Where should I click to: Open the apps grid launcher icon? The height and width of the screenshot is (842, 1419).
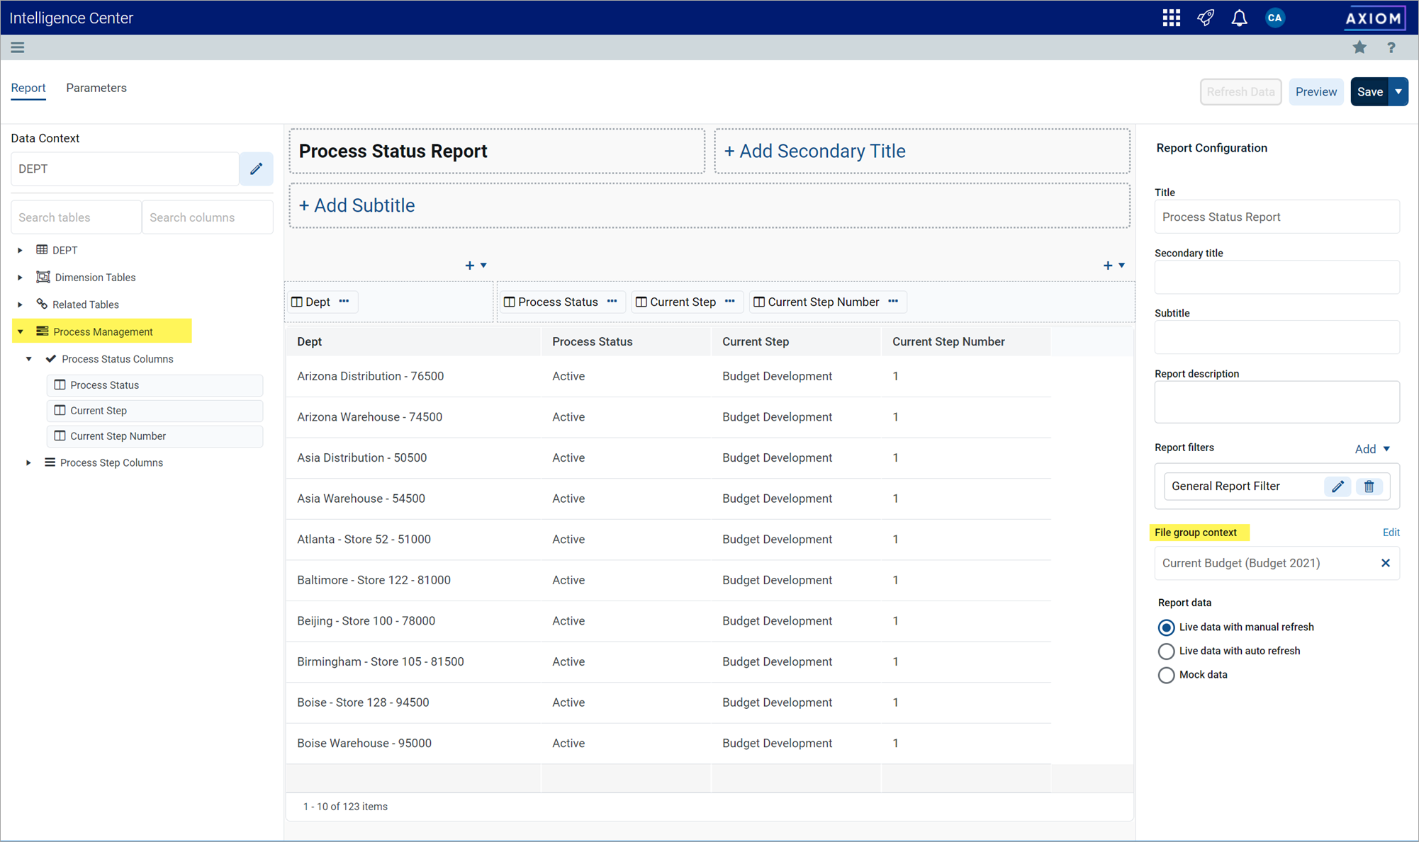[x=1171, y=18]
